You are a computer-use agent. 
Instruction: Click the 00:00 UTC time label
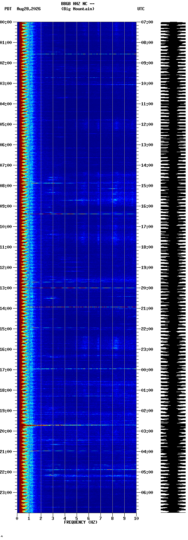(147, 370)
